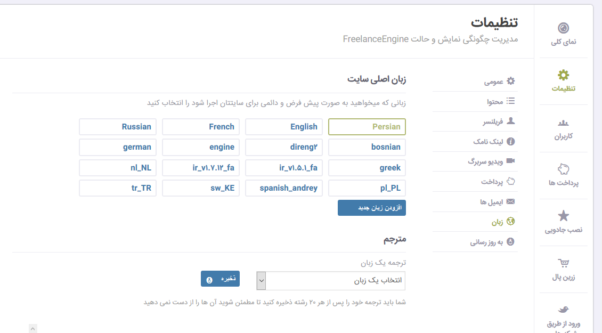
Task: Click the globe icon beside زبان
Action: pos(510,221)
